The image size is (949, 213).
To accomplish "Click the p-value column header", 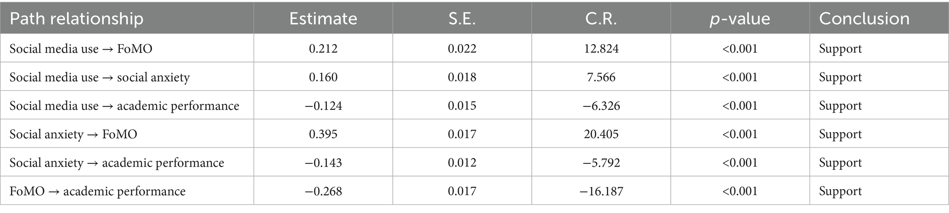I will [x=740, y=19].
